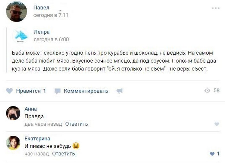The height and width of the screenshot is (163, 225).
Task: Click the heart icon beside Нравится
Action: pos(9,91)
